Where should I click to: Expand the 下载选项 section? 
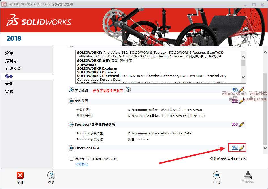pyautogui.click(x=71, y=90)
